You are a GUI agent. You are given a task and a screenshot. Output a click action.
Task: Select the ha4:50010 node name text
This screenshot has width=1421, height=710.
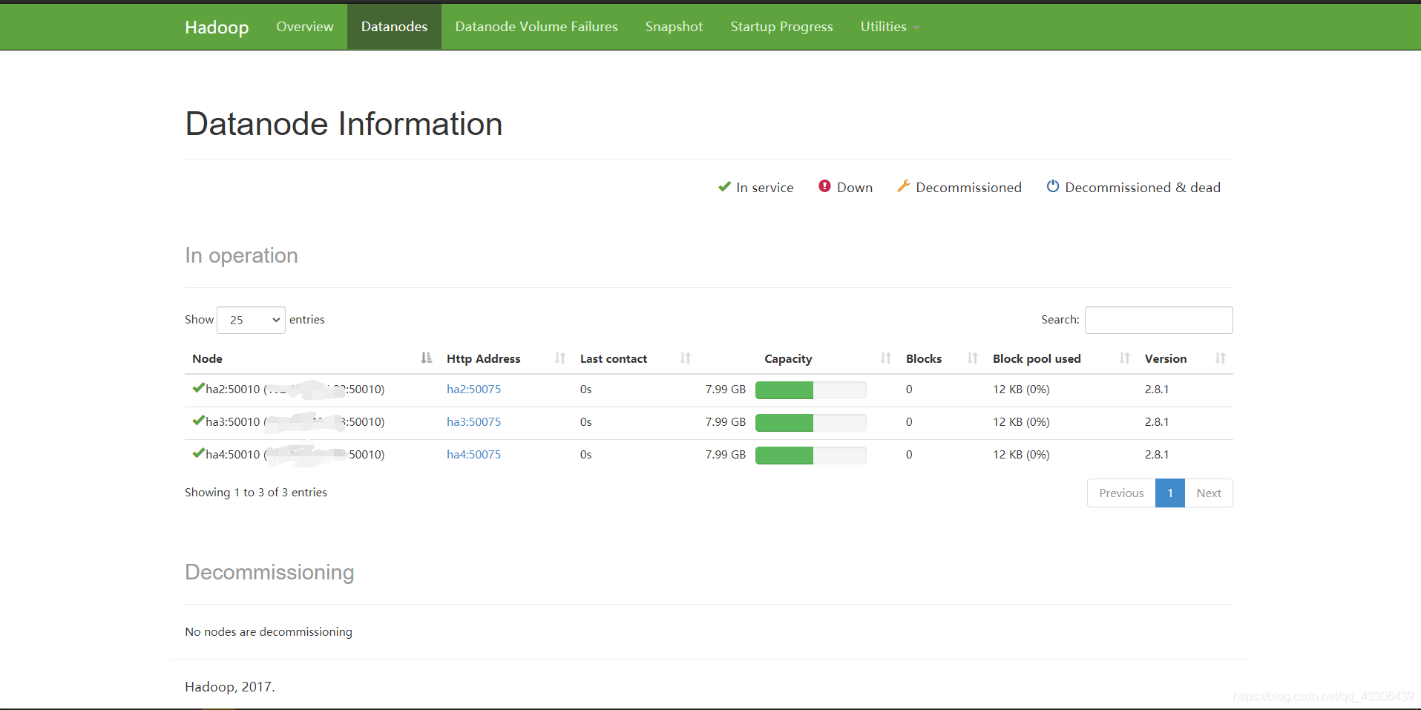(233, 455)
